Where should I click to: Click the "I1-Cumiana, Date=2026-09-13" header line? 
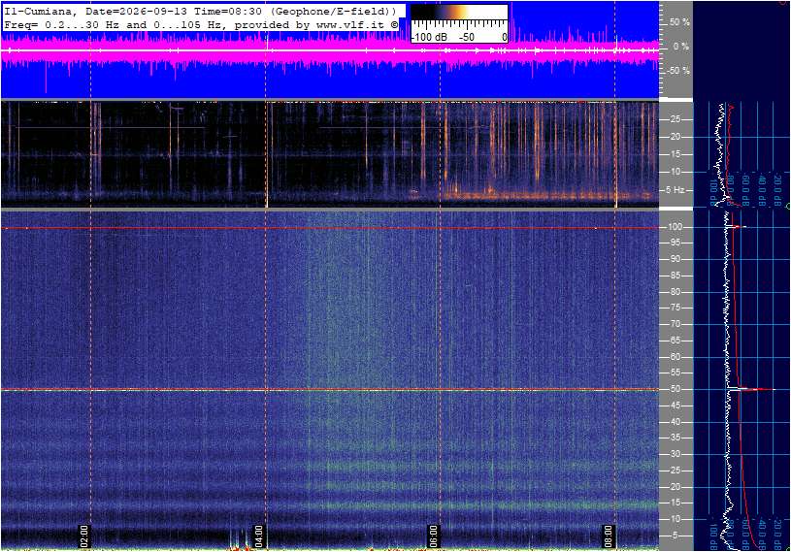click(x=200, y=11)
